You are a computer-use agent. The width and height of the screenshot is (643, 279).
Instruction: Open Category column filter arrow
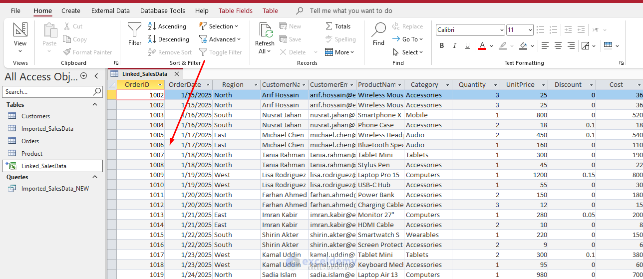click(447, 85)
